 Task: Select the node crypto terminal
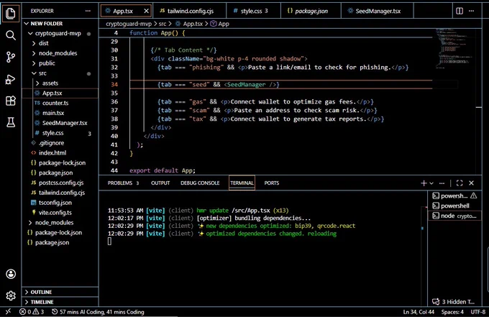click(x=454, y=216)
